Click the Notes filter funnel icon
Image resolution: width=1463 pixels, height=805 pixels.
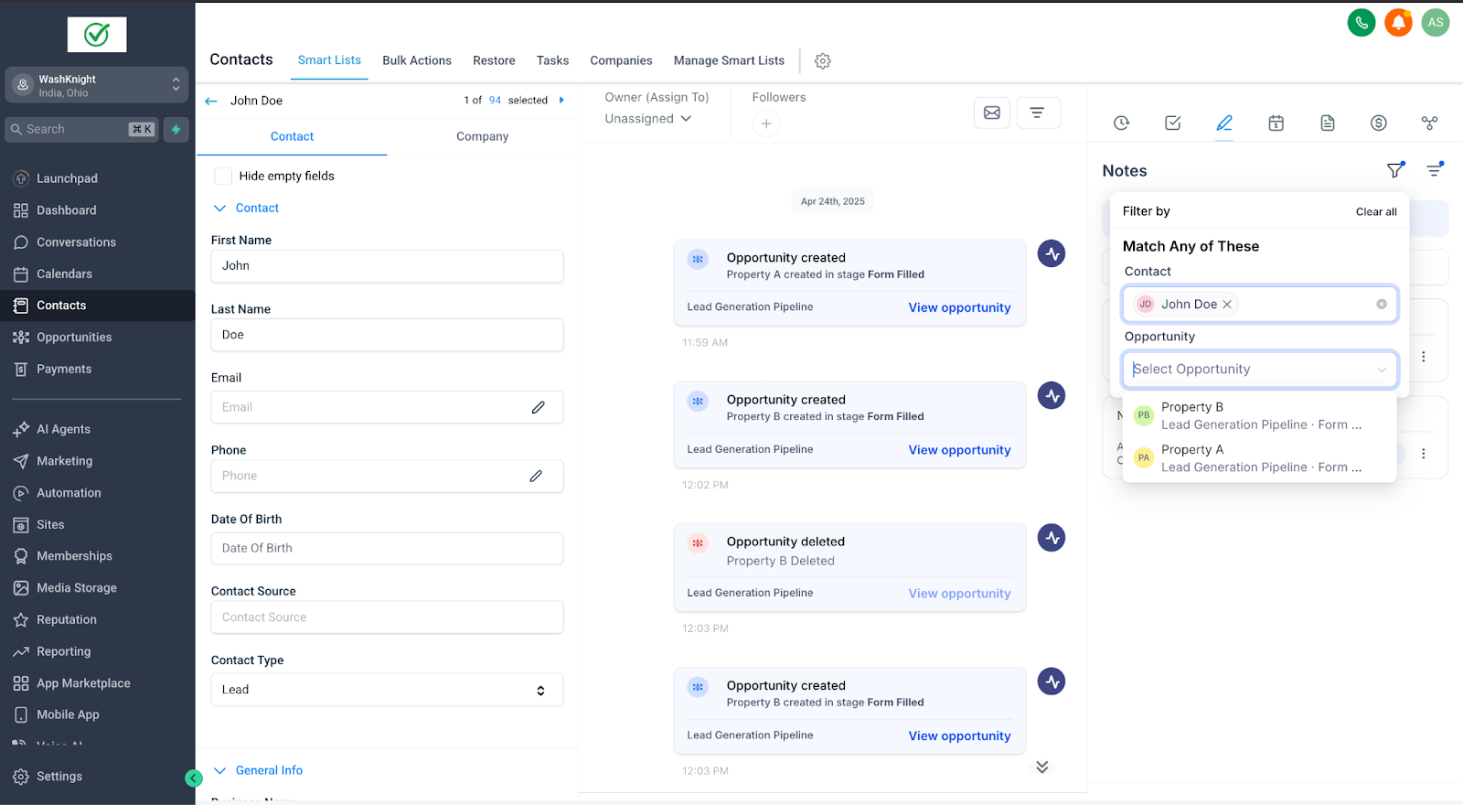point(1394,170)
